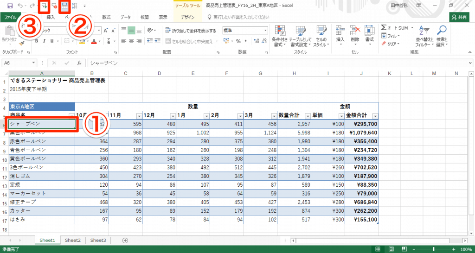Viewport: 475px width, 253px height.
Task: Click the center align icon
Action: tap(132, 41)
